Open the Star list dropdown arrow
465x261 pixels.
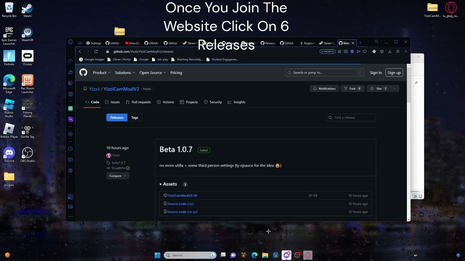click(x=395, y=88)
